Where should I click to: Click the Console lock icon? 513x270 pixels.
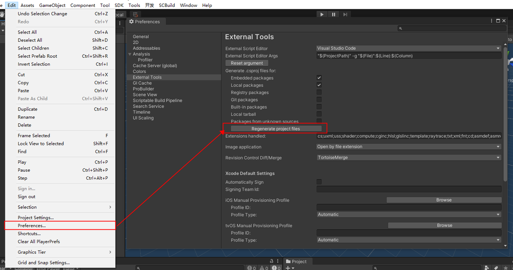click(x=271, y=261)
